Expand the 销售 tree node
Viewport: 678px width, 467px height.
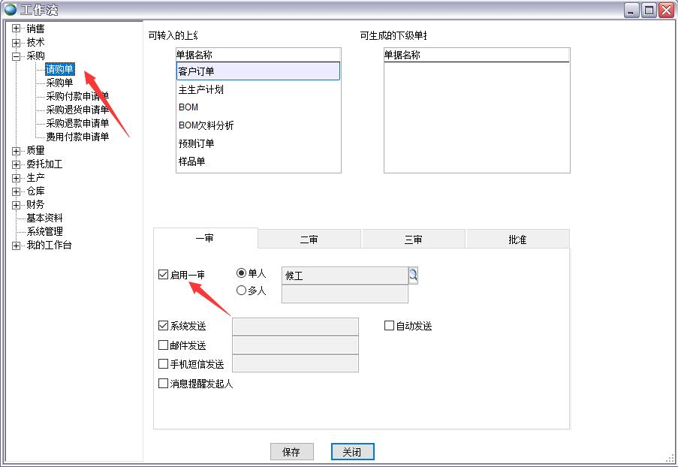click(17, 29)
